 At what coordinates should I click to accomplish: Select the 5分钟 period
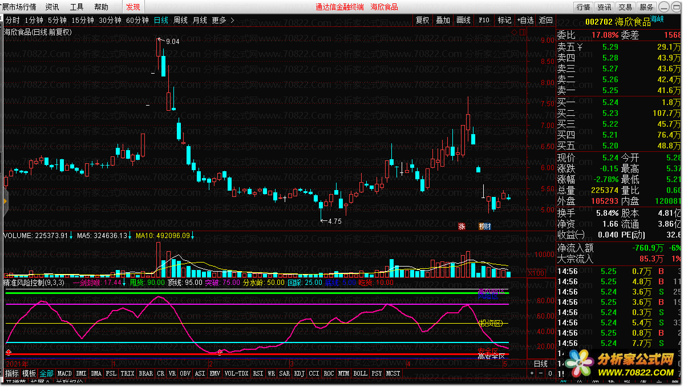(57, 20)
